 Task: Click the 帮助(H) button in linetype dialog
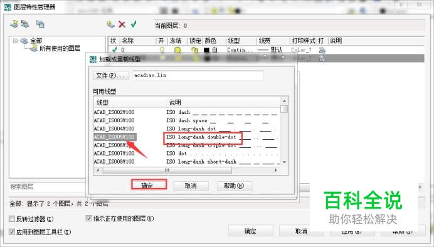tap(234, 186)
